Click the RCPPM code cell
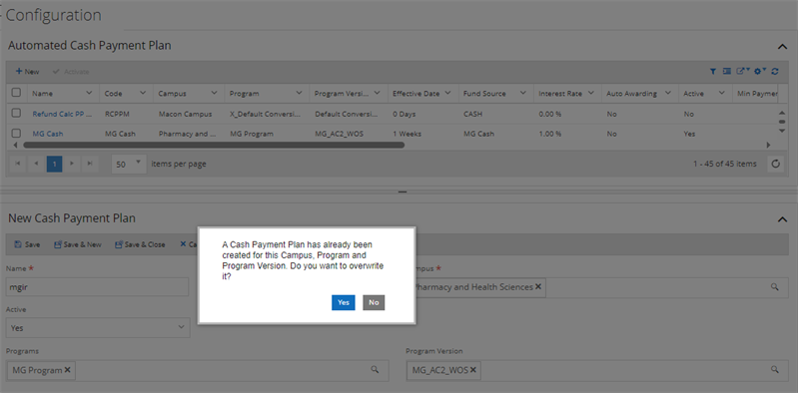Viewport: 798px width, 393px height. click(x=117, y=114)
